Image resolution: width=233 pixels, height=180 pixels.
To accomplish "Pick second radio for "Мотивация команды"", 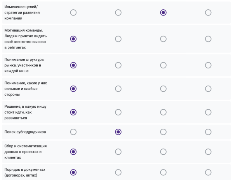I will (118, 38).
